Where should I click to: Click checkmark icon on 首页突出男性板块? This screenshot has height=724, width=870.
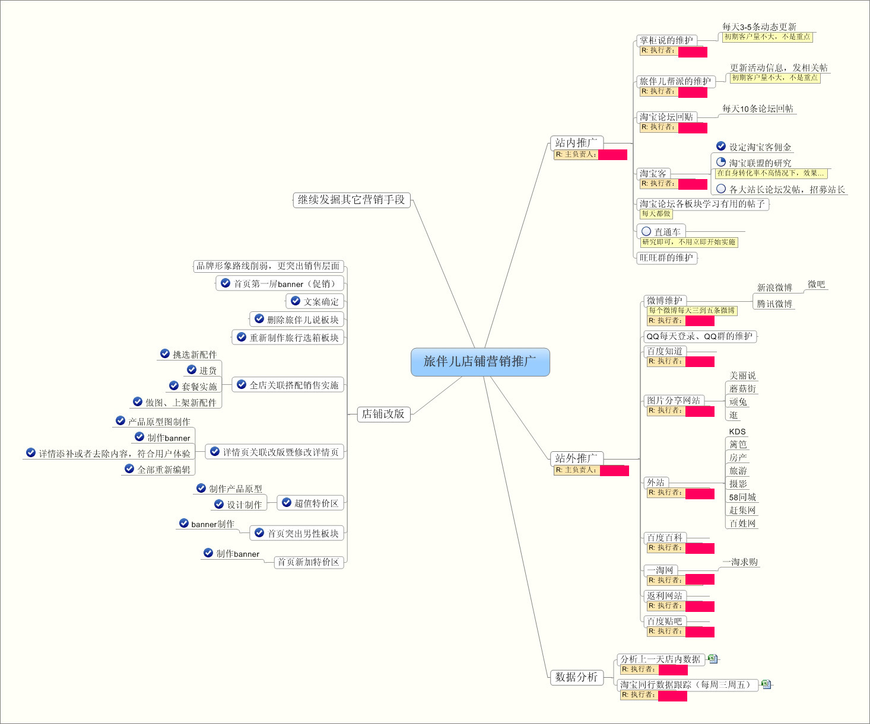click(x=259, y=532)
